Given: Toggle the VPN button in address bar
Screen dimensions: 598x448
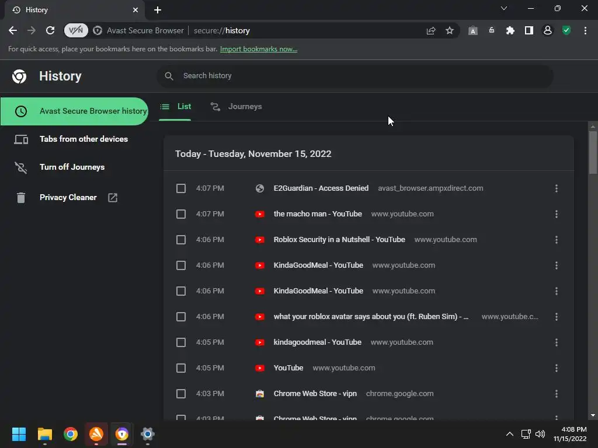Looking at the screenshot, I should pos(76,30).
